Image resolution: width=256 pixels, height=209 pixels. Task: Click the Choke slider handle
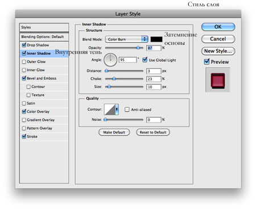[114, 79]
